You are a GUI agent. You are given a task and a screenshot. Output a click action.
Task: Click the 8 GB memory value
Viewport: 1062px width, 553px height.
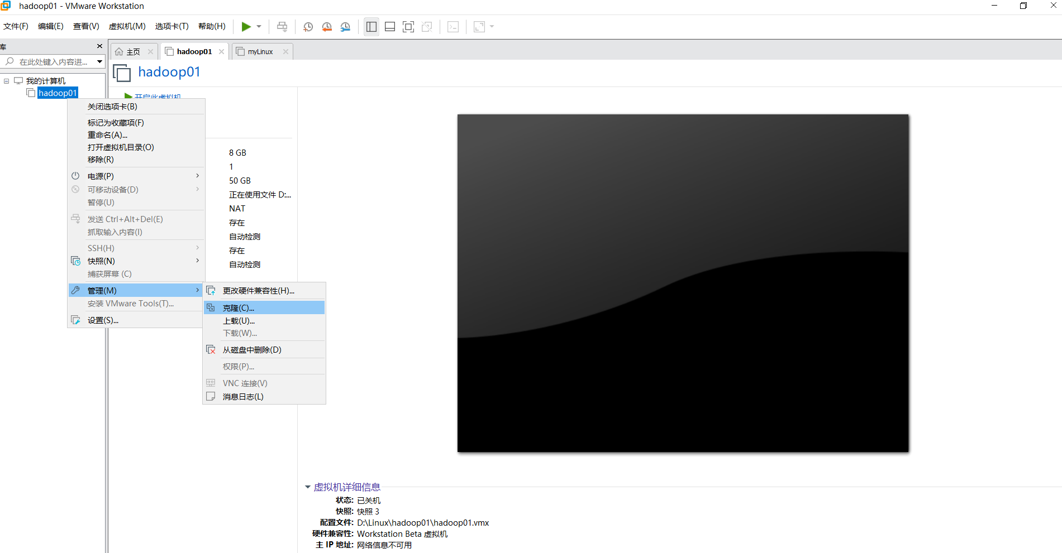point(237,153)
